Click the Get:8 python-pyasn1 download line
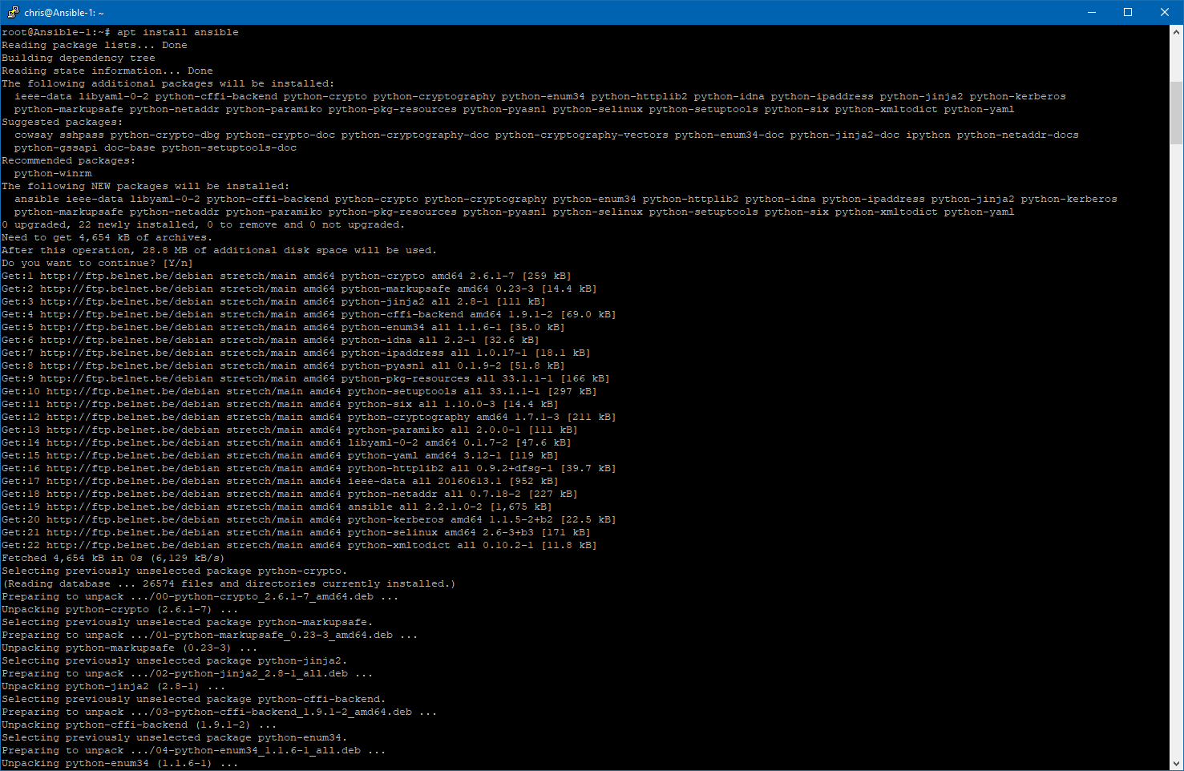 [284, 365]
